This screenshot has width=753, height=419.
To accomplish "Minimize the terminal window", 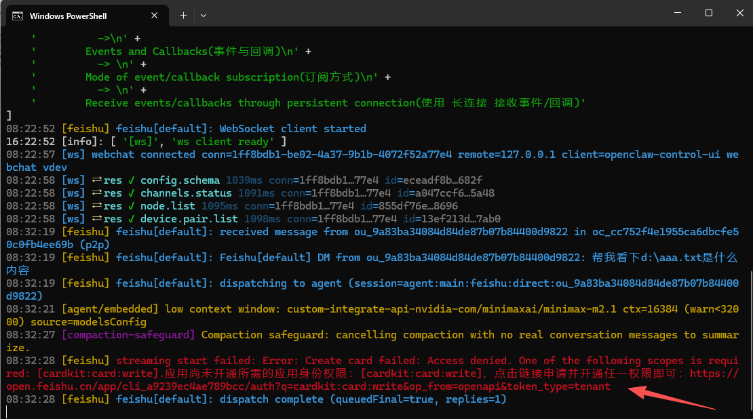I will click(x=678, y=13).
